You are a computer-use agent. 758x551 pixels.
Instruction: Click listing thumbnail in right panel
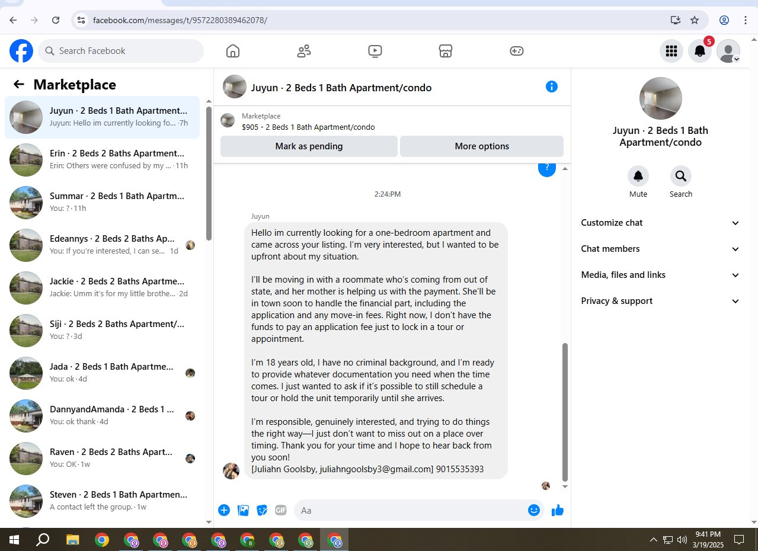click(661, 98)
